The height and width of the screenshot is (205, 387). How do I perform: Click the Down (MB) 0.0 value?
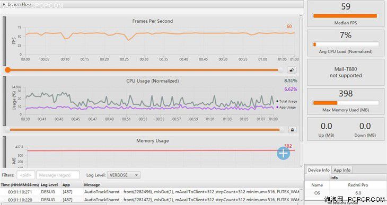tap(365, 126)
